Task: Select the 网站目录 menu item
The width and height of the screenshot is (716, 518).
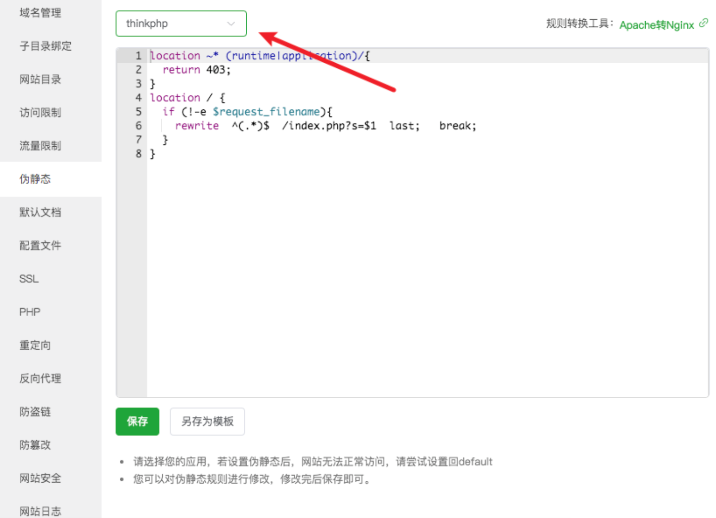Action: tap(40, 79)
